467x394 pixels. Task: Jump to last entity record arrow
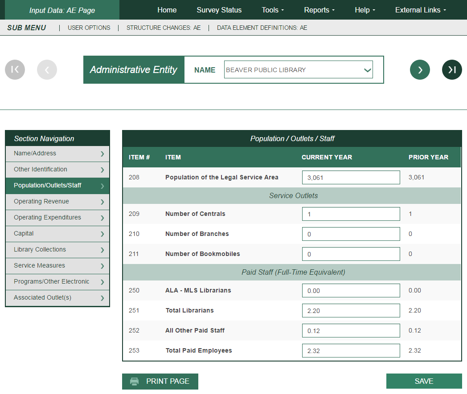pyautogui.click(x=452, y=69)
